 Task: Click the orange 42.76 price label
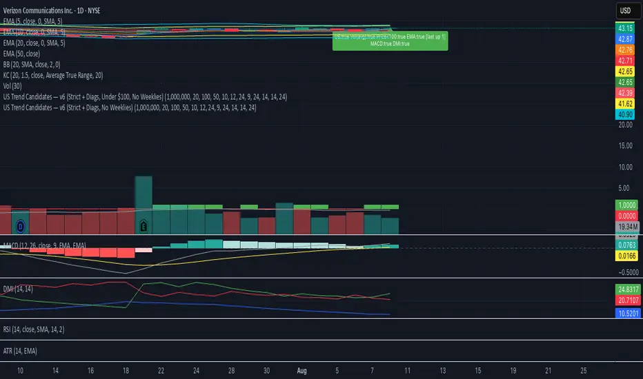[625, 50]
